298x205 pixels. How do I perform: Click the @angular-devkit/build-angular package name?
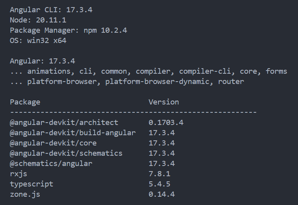click(x=73, y=133)
